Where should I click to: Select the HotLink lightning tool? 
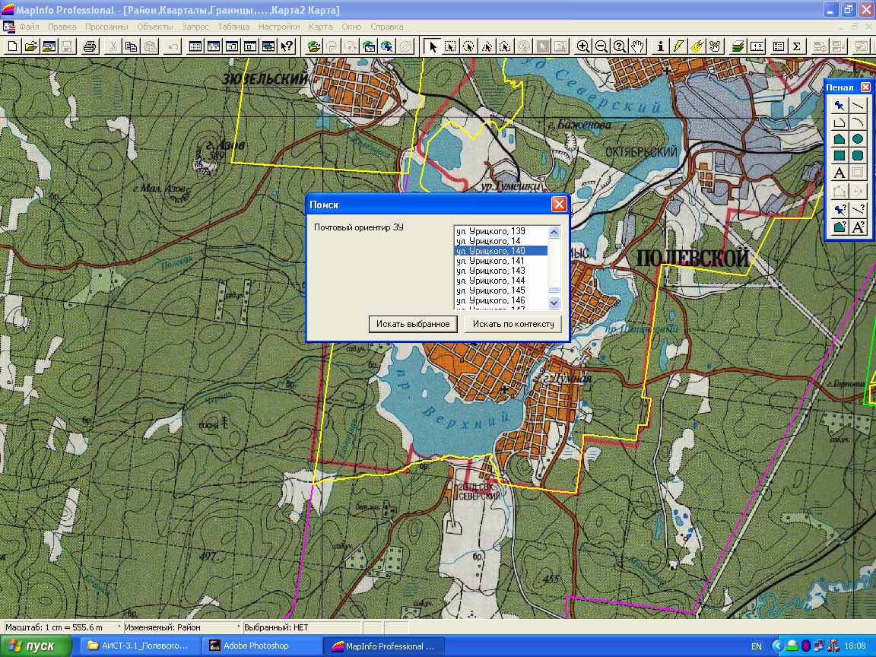pyautogui.click(x=679, y=46)
